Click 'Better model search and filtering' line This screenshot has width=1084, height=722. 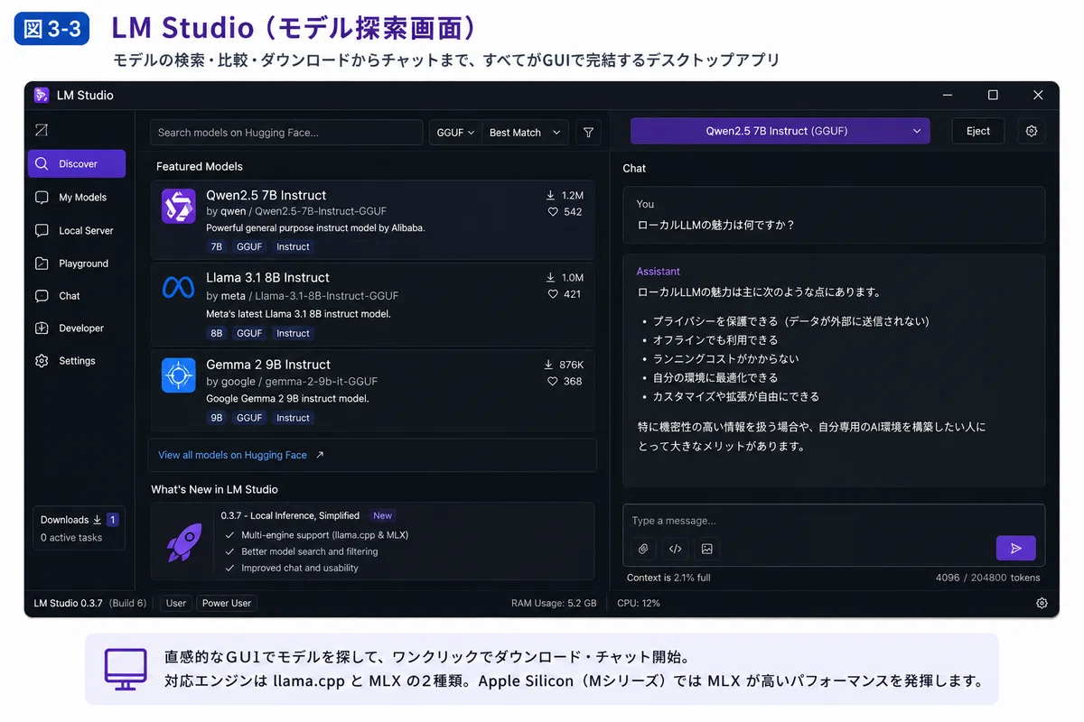(x=310, y=551)
